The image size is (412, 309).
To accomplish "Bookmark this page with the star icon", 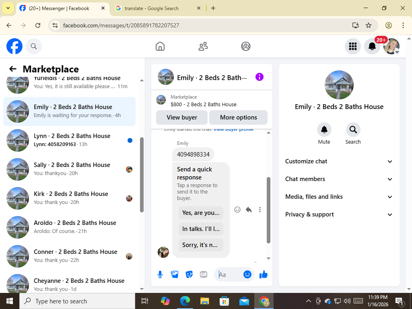I will click(x=369, y=25).
